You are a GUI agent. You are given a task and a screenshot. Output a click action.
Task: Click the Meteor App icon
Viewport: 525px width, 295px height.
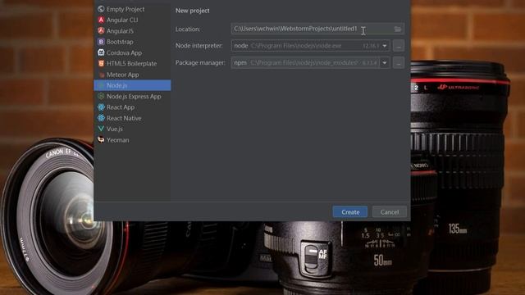(101, 75)
